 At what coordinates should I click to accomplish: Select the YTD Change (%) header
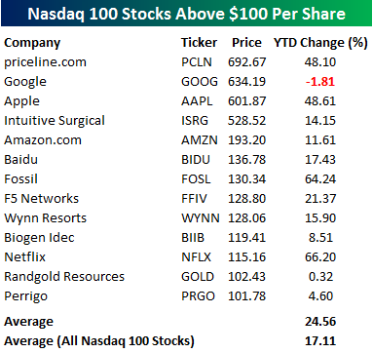tap(320, 43)
